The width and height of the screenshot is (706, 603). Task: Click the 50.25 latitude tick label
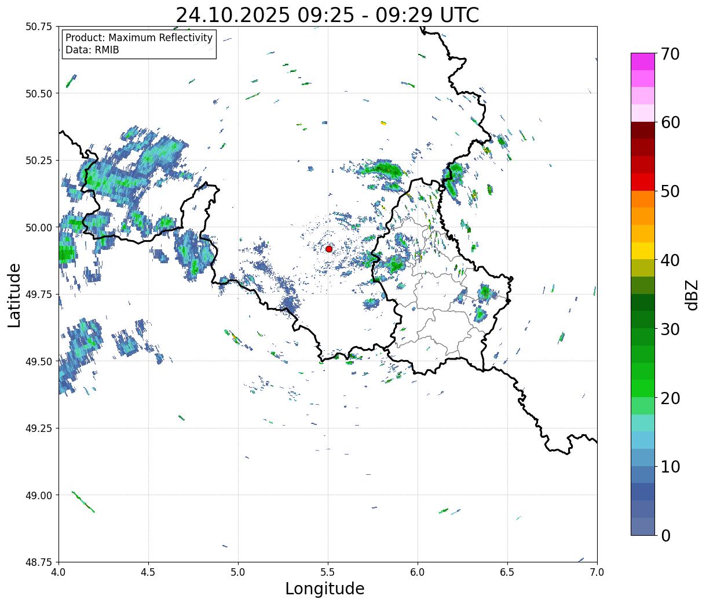point(39,161)
